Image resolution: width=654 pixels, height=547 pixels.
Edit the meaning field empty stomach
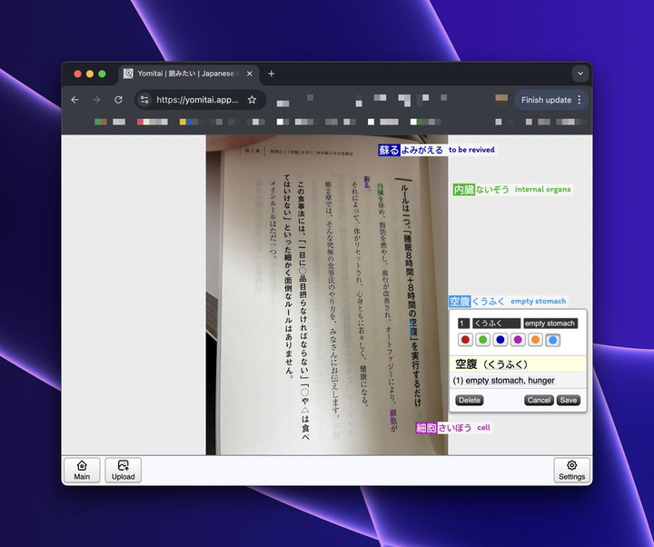pyautogui.click(x=550, y=323)
